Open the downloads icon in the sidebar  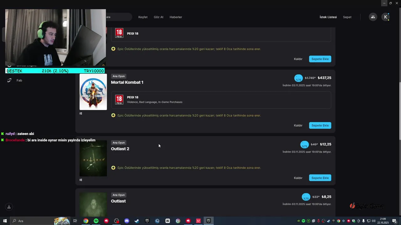coord(9,207)
